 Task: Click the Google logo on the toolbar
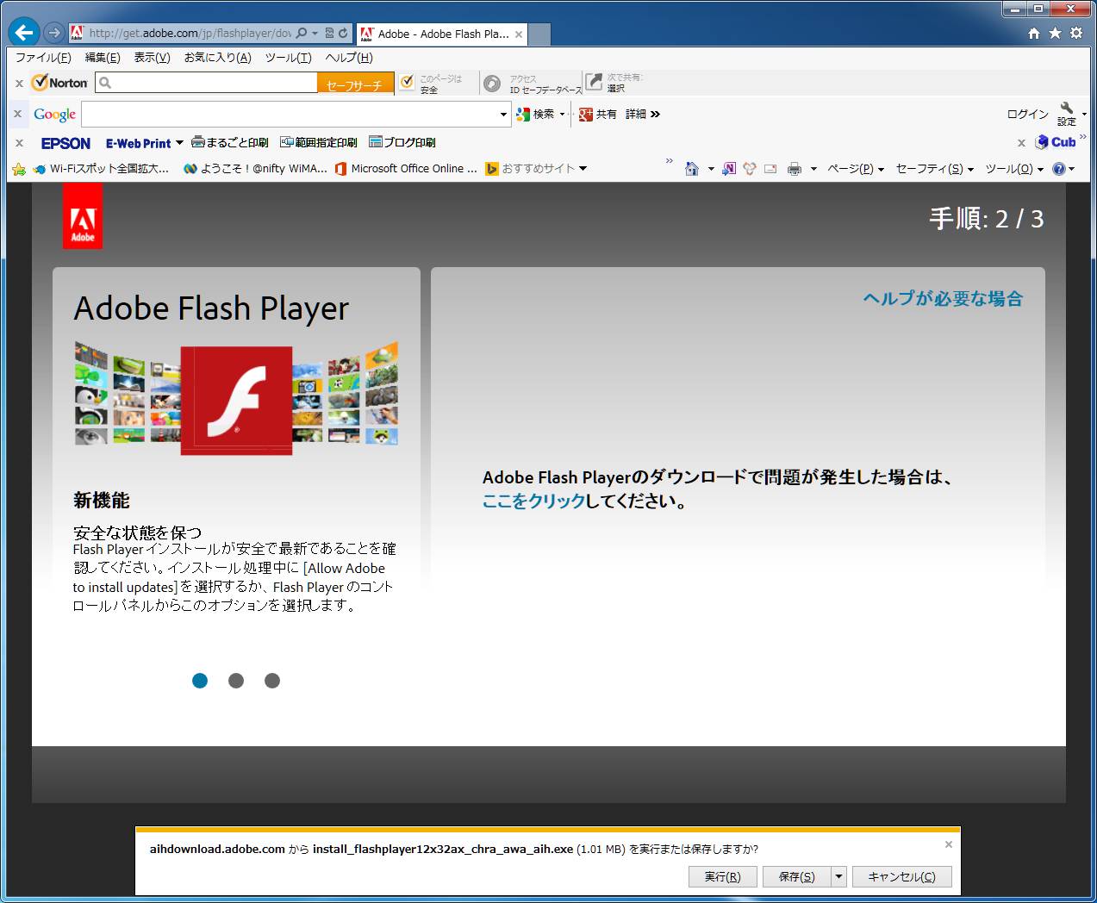pyautogui.click(x=55, y=114)
